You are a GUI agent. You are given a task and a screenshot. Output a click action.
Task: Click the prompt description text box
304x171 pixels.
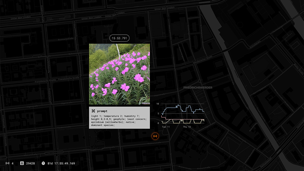pos(119,121)
